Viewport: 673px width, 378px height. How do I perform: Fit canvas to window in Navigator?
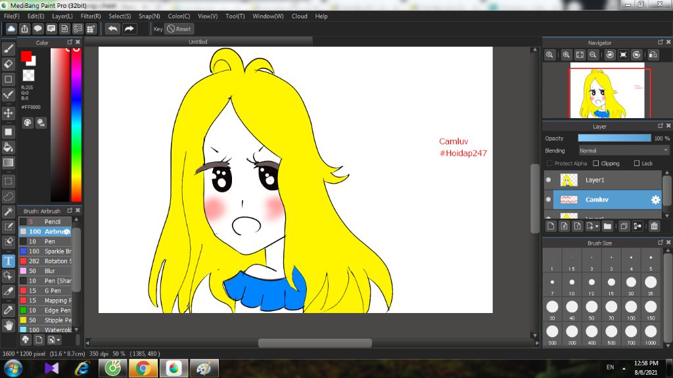[580, 55]
